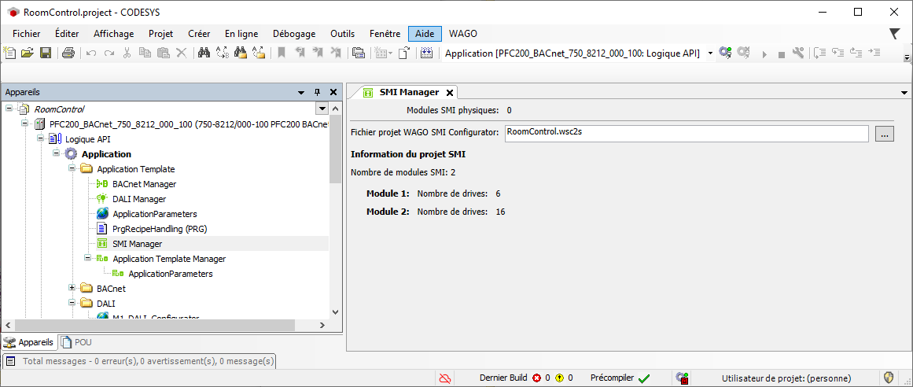Expand the BACnet folder
Screen dimensions: 913x387
(x=72, y=288)
